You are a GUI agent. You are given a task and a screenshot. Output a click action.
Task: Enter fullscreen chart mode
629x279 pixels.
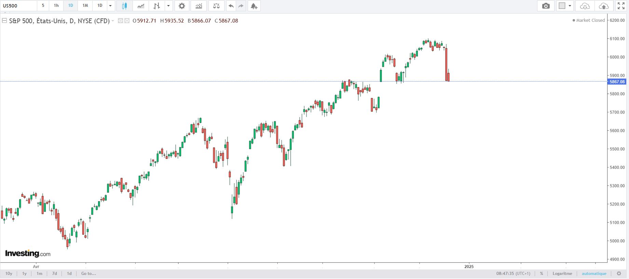point(621,6)
